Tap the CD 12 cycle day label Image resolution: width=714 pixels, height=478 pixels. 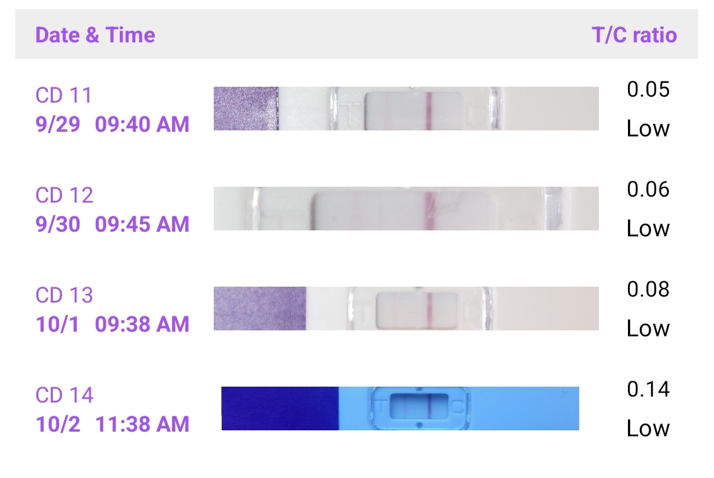point(64,195)
